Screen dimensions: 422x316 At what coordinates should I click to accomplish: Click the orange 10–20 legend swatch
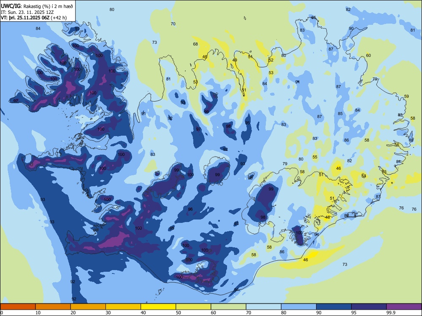point(53,307)
